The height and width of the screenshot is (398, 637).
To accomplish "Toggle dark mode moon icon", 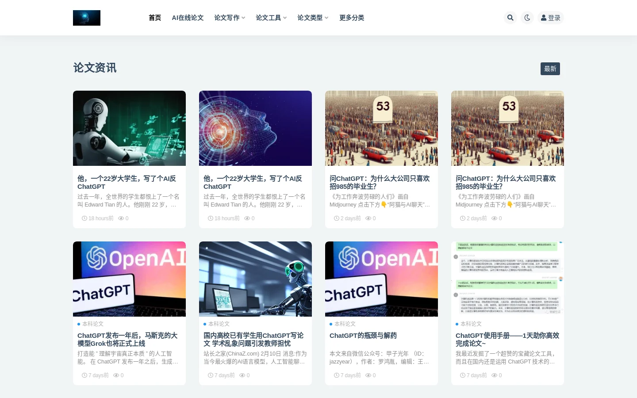I will pyautogui.click(x=527, y=18).
